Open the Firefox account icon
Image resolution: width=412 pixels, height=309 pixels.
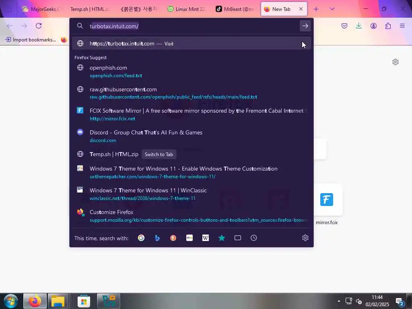pyautogui.click(x=373, y=26)
